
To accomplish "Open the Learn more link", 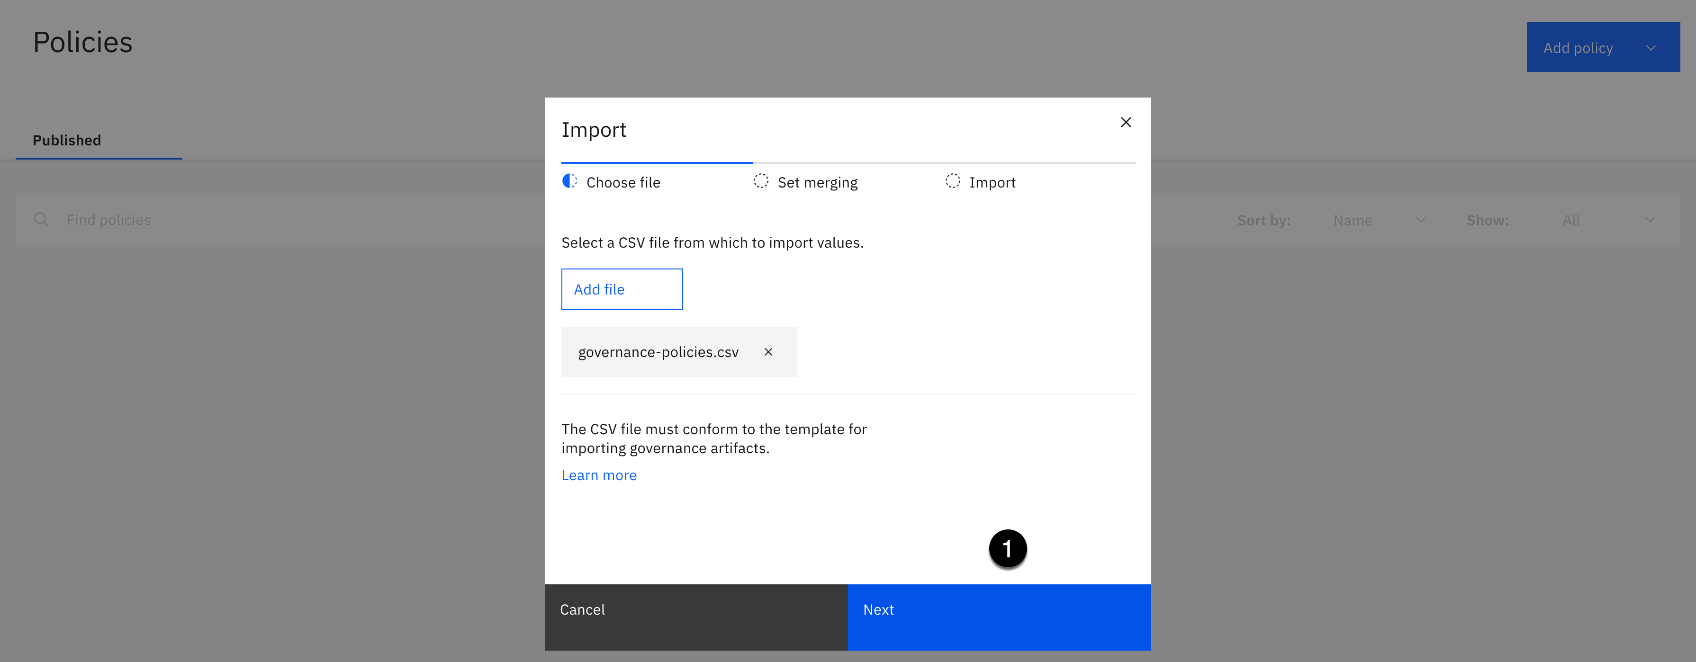I will pyautogui.click(x=598, y=475).
